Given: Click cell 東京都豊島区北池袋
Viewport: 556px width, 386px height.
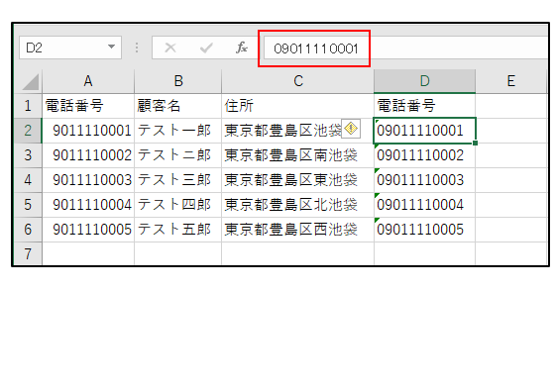Looking at the screenshot, I should point(298,205).
